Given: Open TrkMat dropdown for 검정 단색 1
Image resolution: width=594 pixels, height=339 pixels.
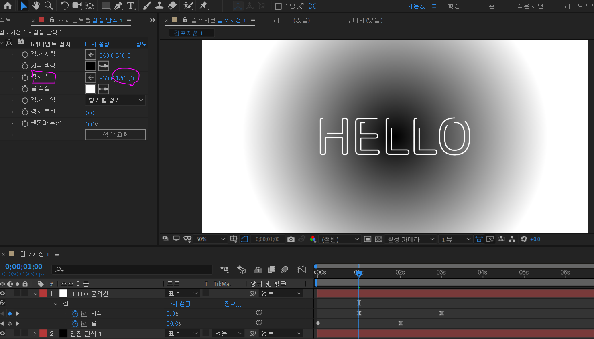Looking at the screenshot, I should [228, 333].
